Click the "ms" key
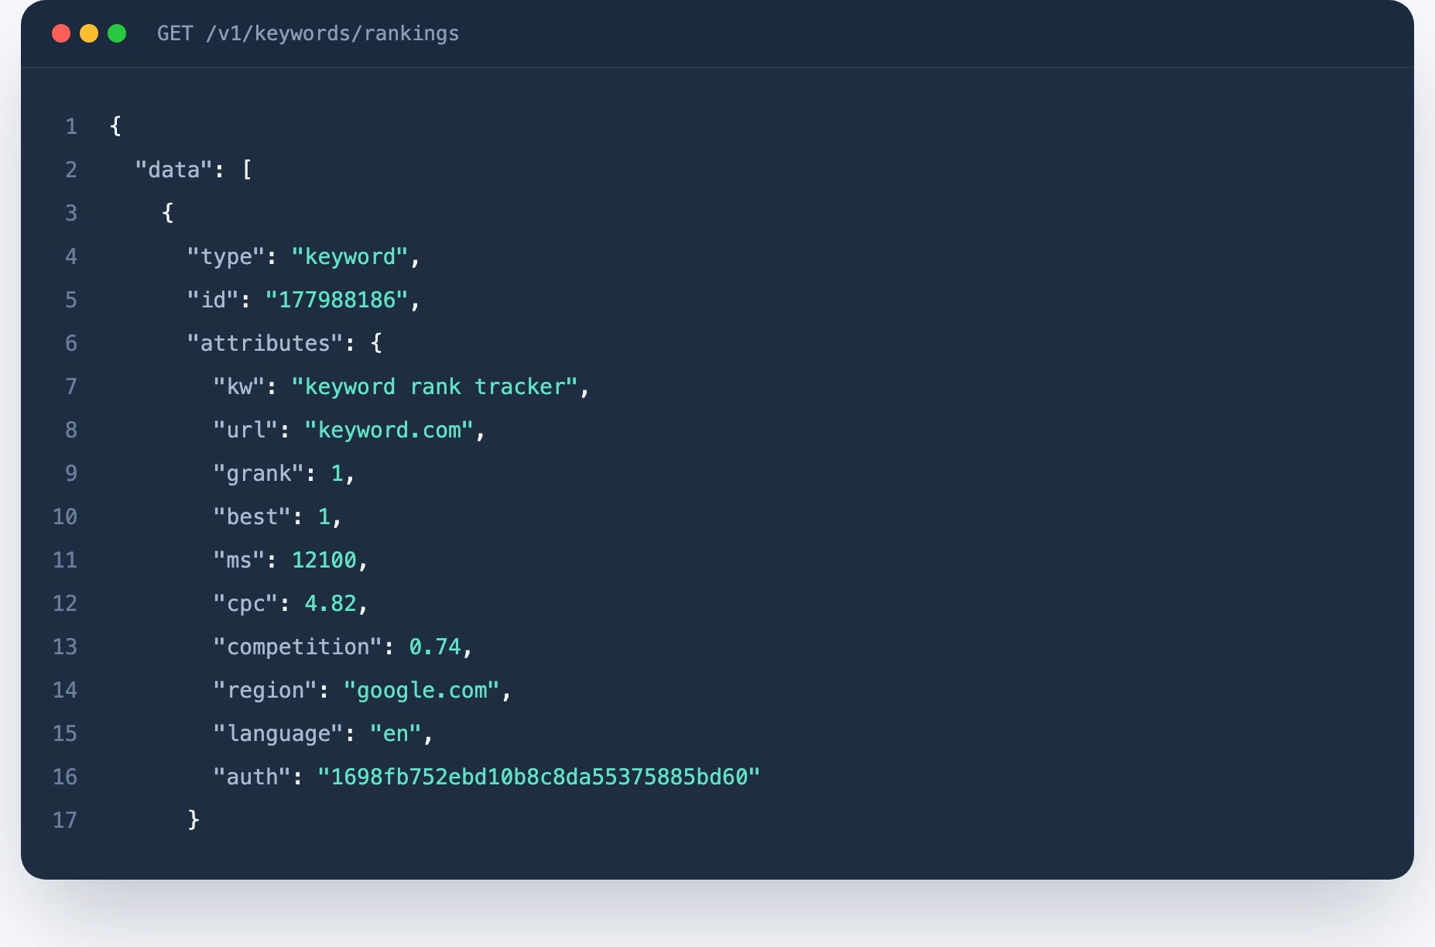Viewport: 1435px width, 947px height. 239,560
